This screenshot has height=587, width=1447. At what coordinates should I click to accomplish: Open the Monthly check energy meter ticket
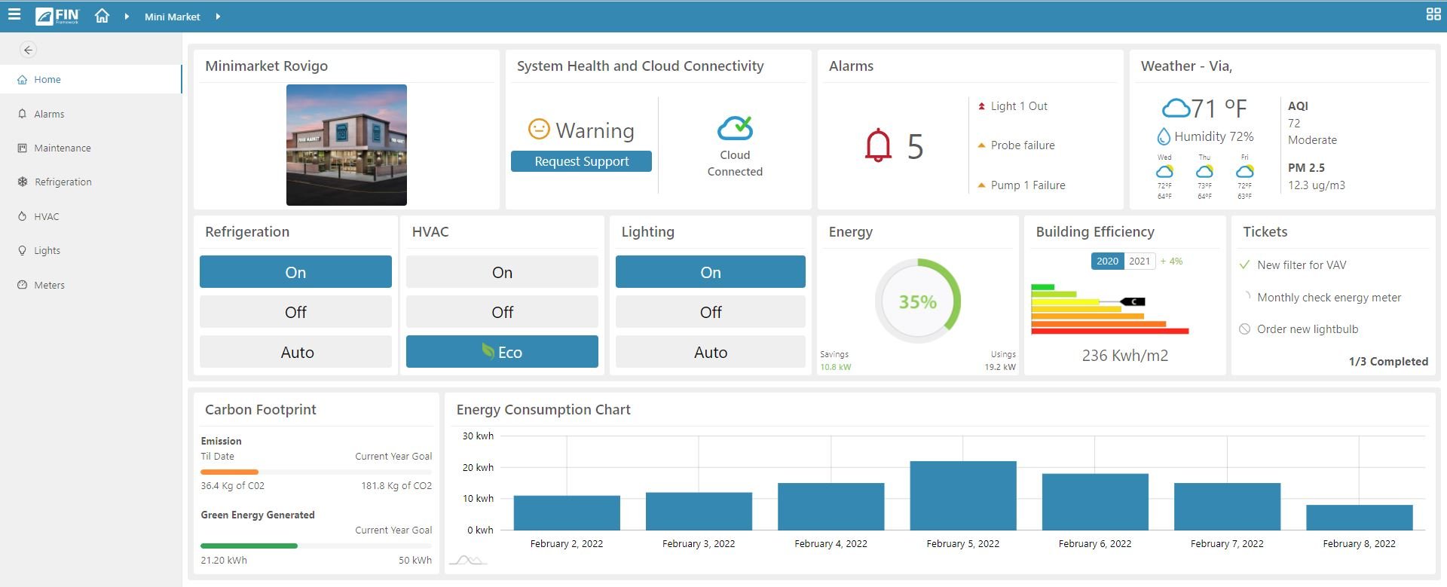point(1329,298)
